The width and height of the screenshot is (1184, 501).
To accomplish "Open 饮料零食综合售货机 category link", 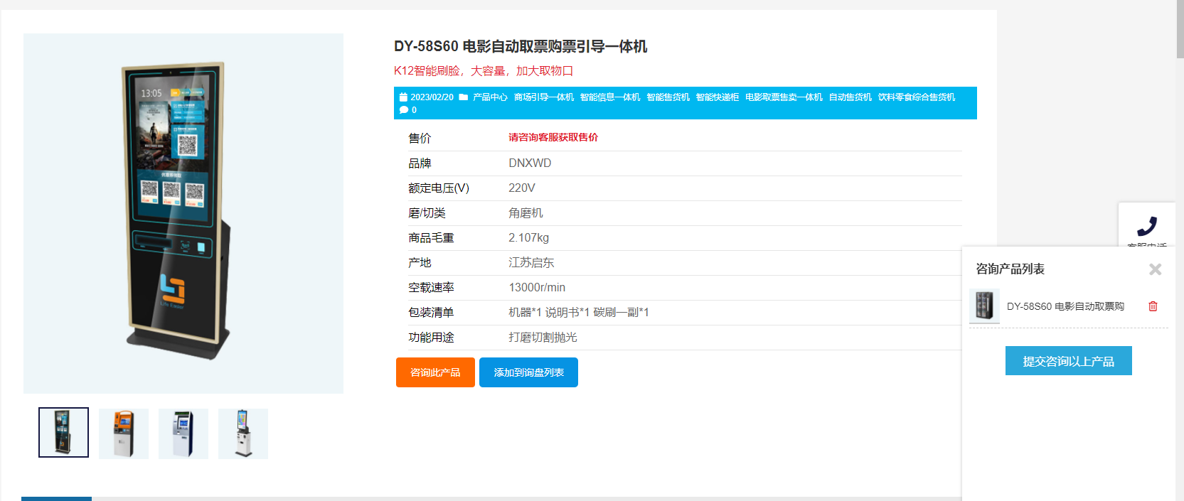I will (x=916, y=97).
